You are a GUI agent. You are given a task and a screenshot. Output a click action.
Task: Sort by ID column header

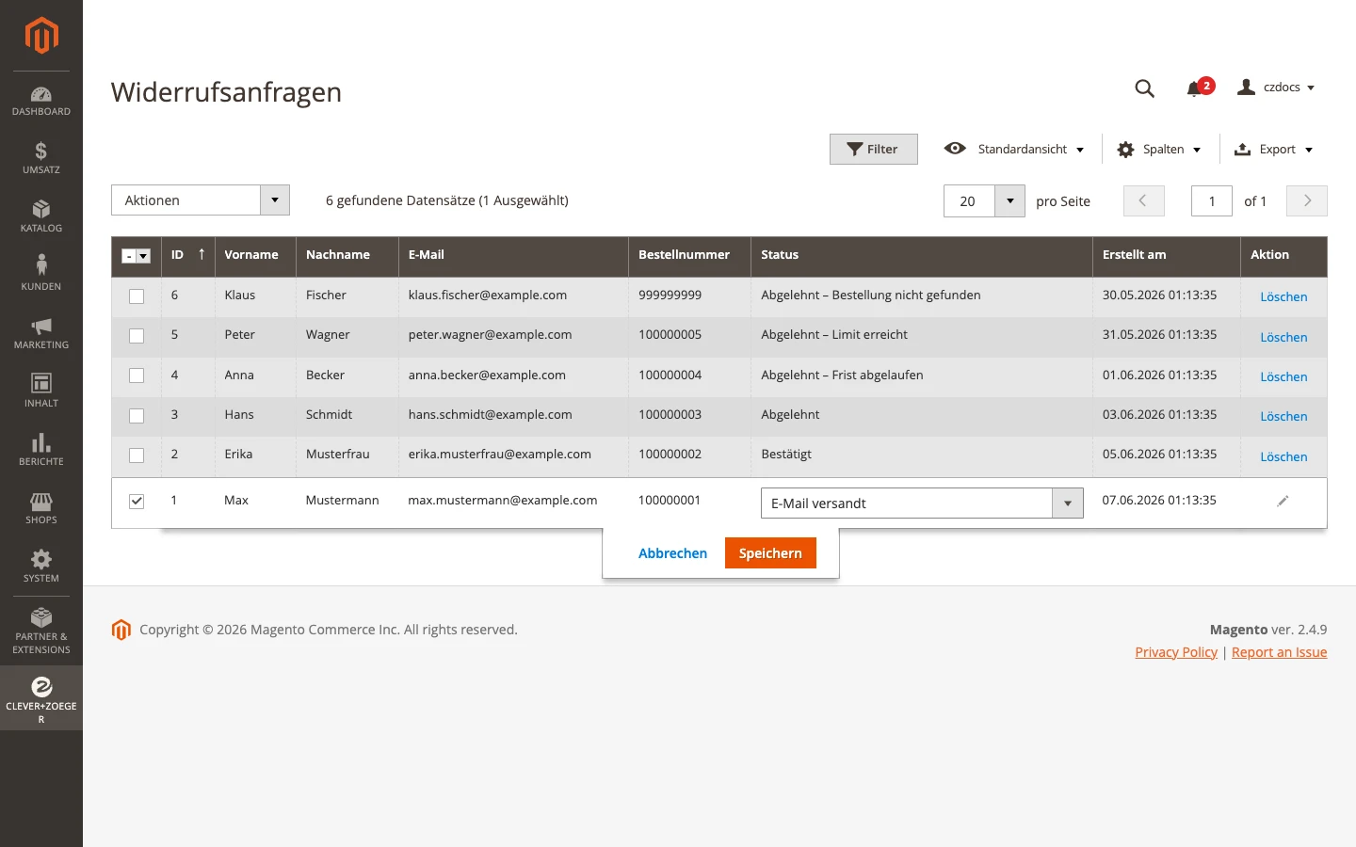[x=188, y=255]
